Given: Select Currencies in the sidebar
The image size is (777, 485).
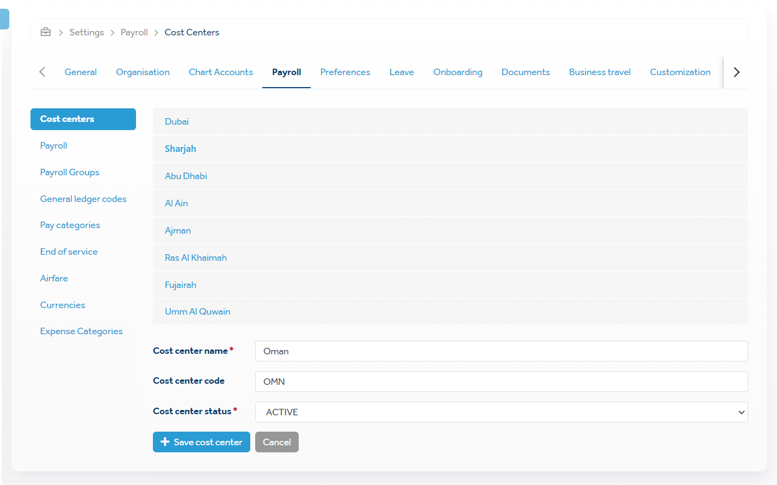Looking at the screenshot, I should (63, 305).
